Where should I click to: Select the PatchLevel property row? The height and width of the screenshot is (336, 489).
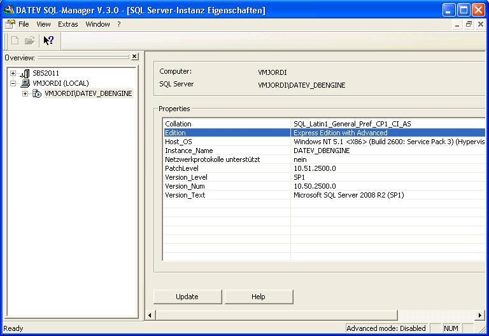[x=324, y=168]
